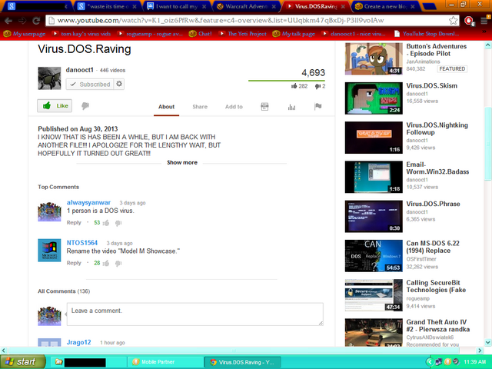Open the Chrome menu icon

[x=484, y=21]
